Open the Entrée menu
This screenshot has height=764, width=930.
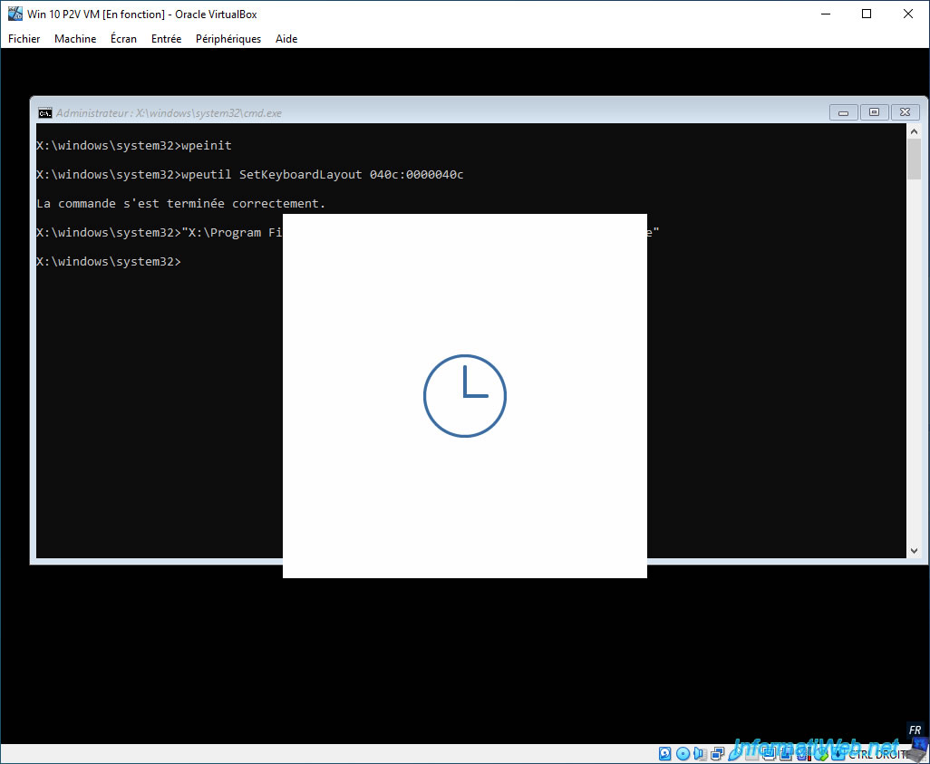[166, 39]
